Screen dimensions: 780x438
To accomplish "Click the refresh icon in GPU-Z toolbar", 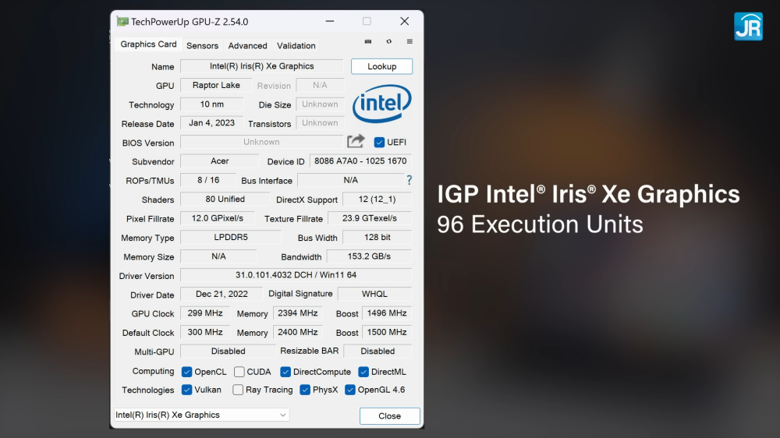I will click(389, 42).
